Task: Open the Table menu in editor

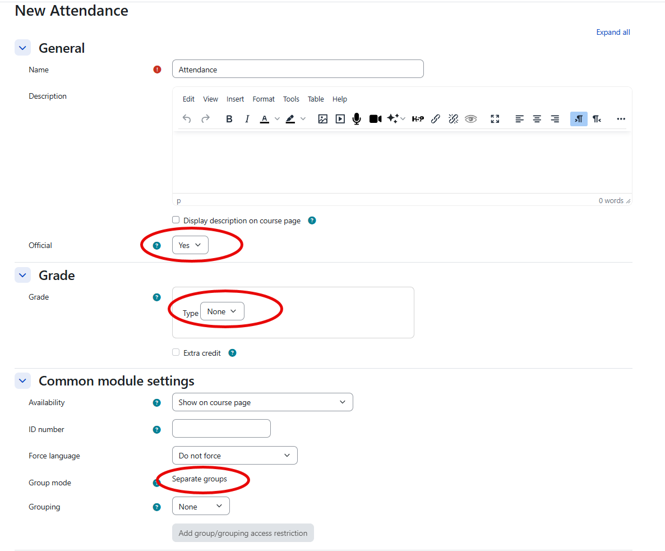Action: pos(316,99)
